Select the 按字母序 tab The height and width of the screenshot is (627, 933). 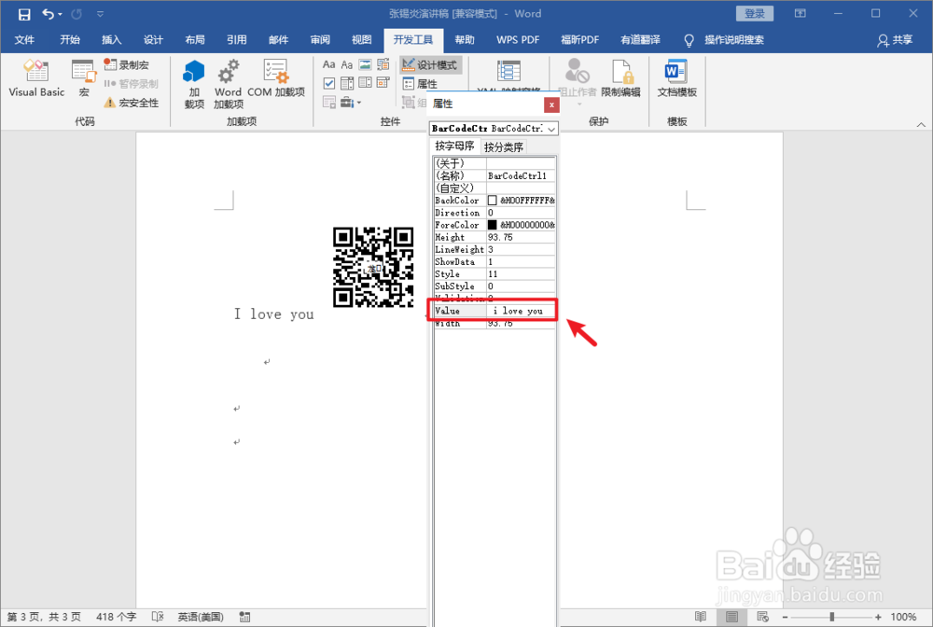454,146
